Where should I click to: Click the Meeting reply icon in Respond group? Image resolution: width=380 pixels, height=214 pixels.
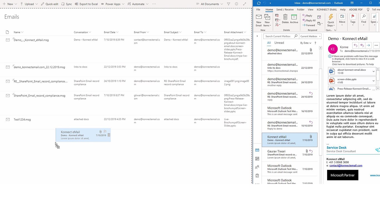[319, 17]
